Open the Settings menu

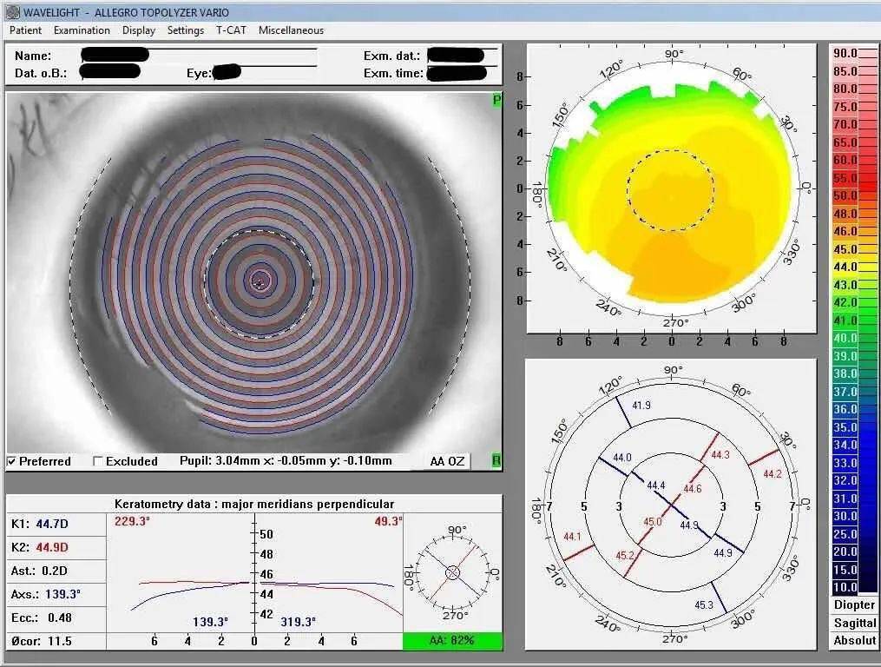tap(186, 30)
